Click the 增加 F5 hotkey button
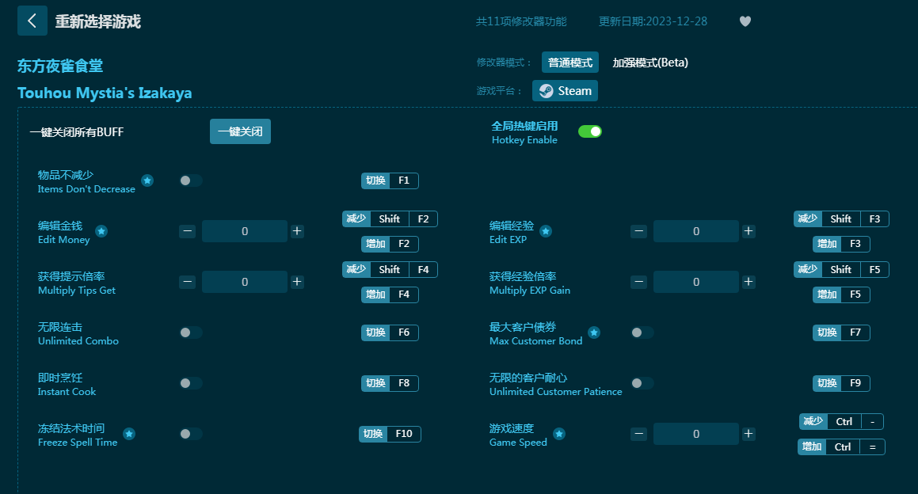Screen dimensions: 918x494 click(x=841, y=294)
